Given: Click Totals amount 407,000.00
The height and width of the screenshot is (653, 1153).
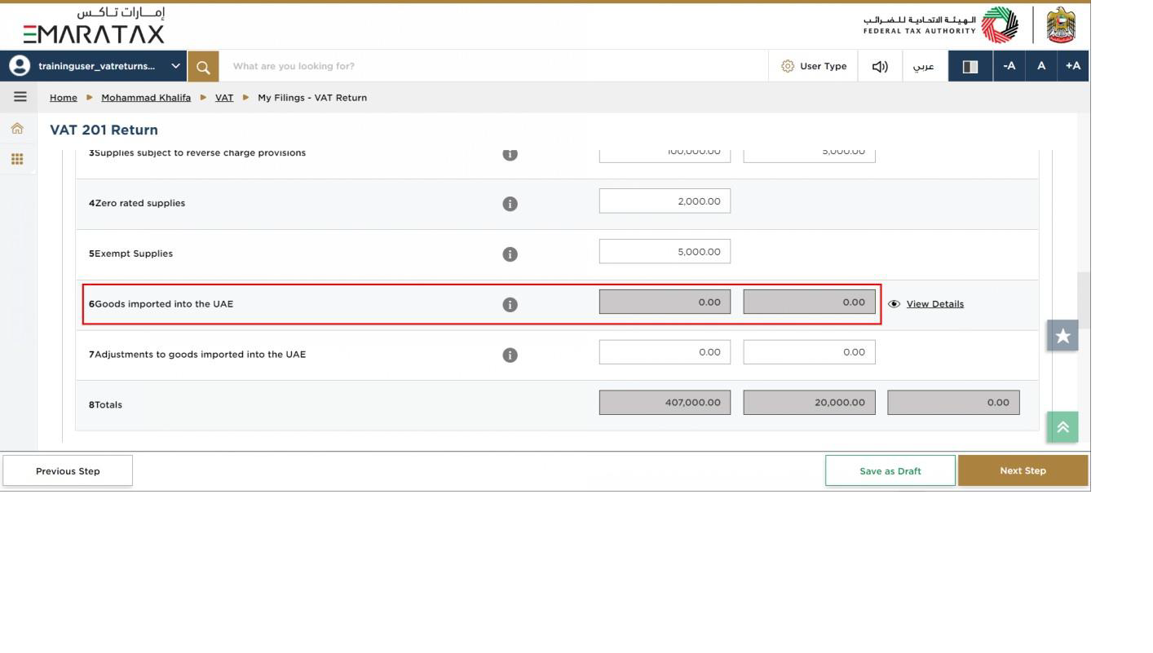Looking at the screenshot, I should (665, 403).
